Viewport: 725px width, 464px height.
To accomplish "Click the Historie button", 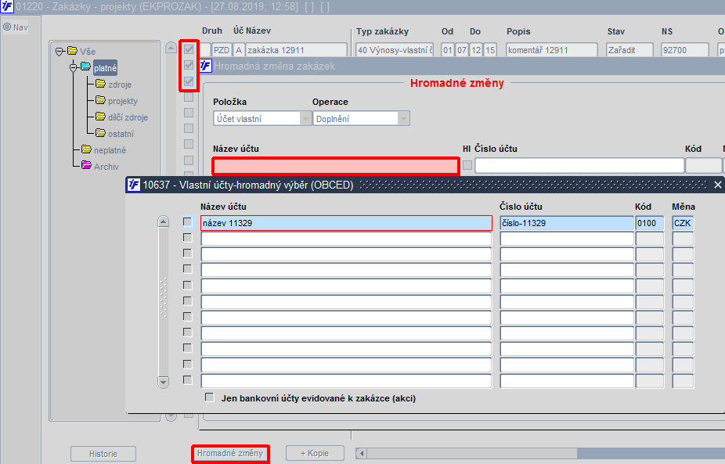I will pyautogui.click(x=103, y=454).
